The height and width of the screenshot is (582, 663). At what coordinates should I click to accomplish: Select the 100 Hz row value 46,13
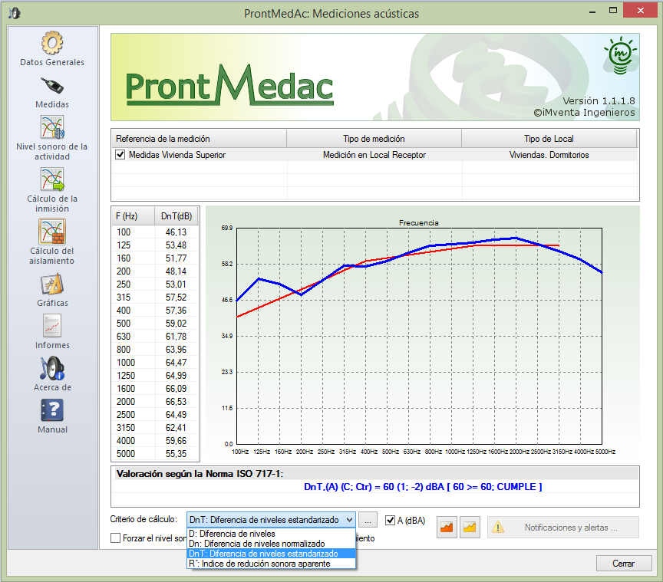point(176,232)
